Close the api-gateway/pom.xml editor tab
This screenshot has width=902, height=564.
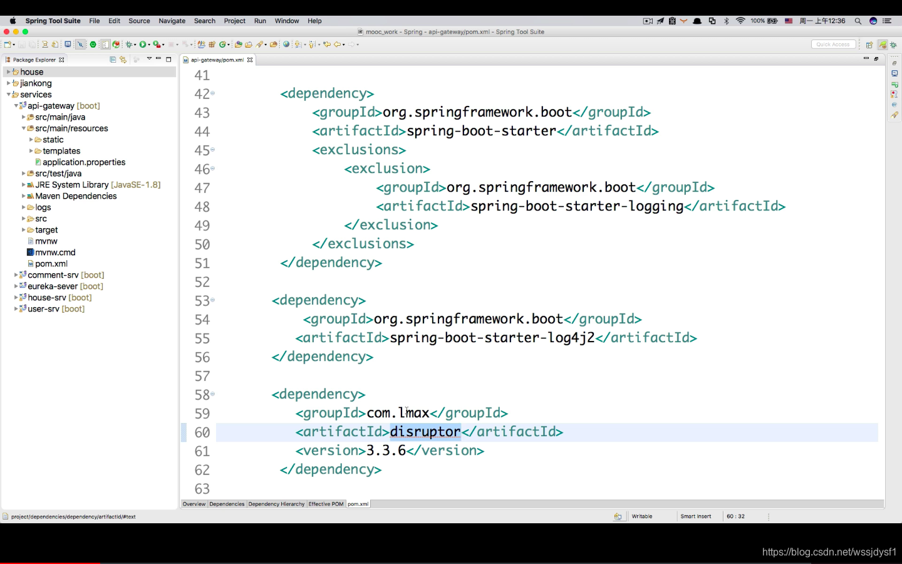(x=250, y=60)
